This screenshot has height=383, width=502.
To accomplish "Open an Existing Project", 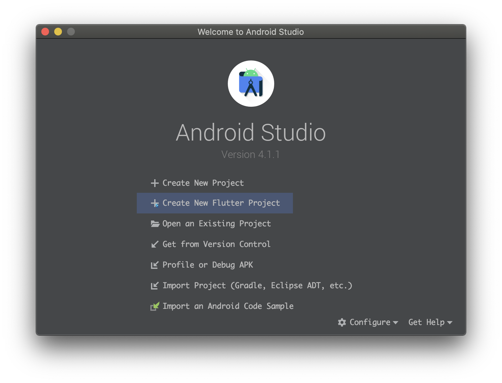I will pyautogui.click(x=211, y=224).
